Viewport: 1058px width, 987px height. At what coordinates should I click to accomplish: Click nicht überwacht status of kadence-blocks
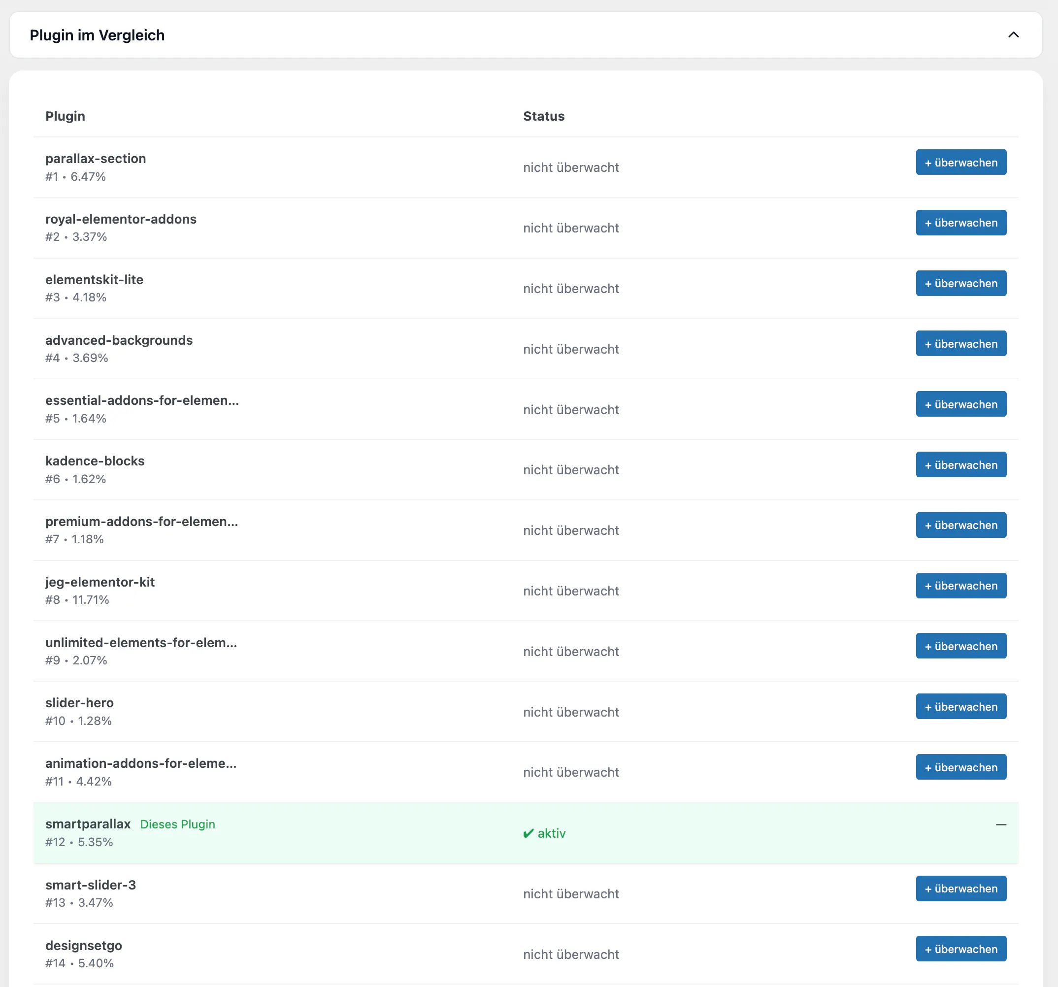[x=571, y=470]
